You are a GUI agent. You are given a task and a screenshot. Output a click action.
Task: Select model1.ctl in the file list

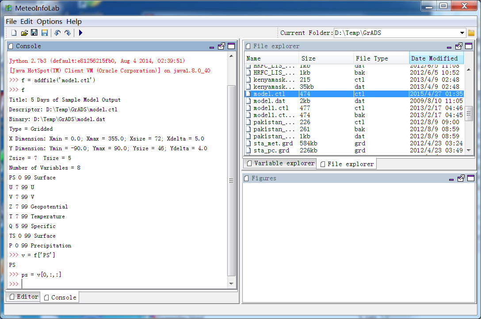pos(354,108)
